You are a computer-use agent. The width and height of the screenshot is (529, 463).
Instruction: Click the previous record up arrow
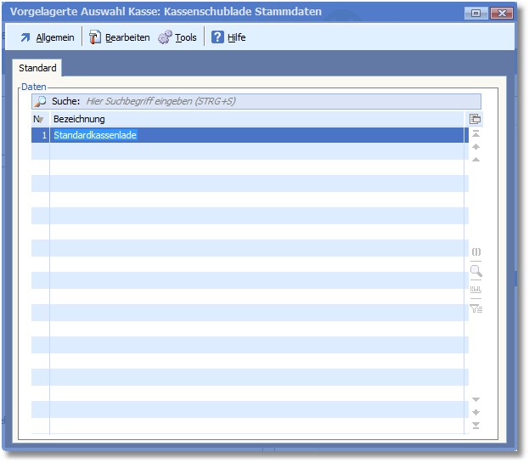[476, 159]
